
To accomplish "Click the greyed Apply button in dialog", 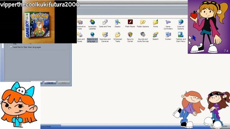I will pos(64,83).
